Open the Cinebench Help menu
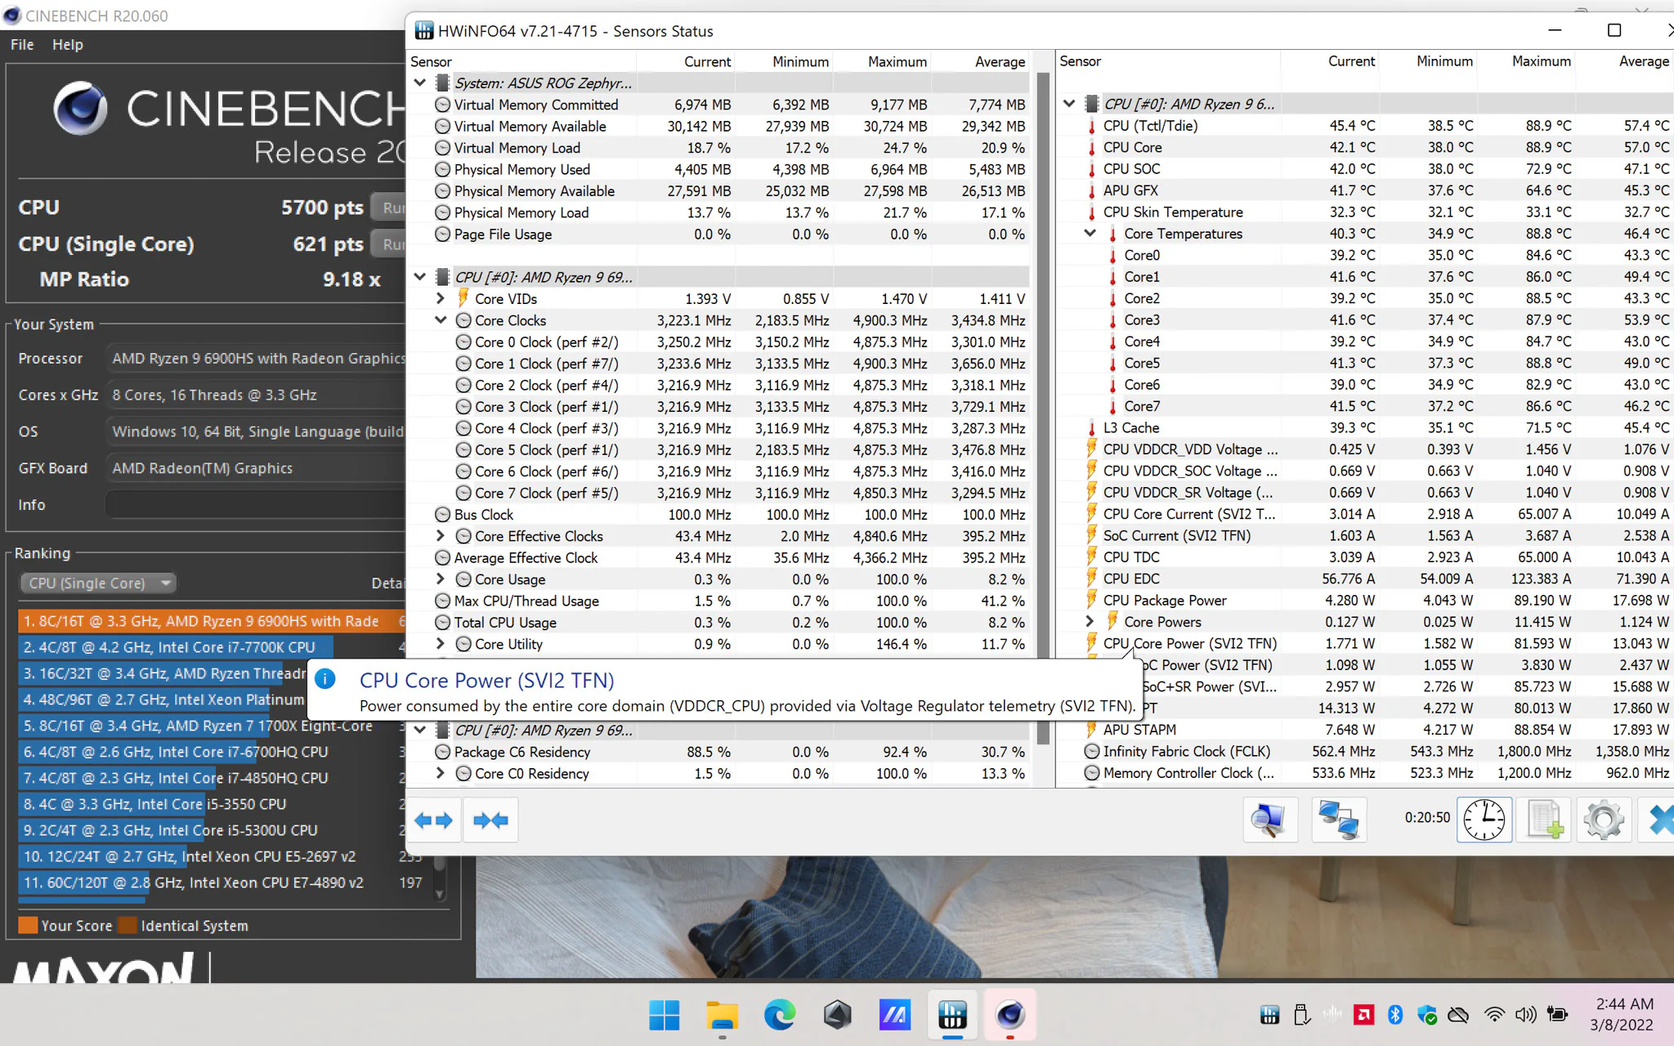Image resolution: width=1674 pixels, height=1046 pixels. [x=68, y=44]
